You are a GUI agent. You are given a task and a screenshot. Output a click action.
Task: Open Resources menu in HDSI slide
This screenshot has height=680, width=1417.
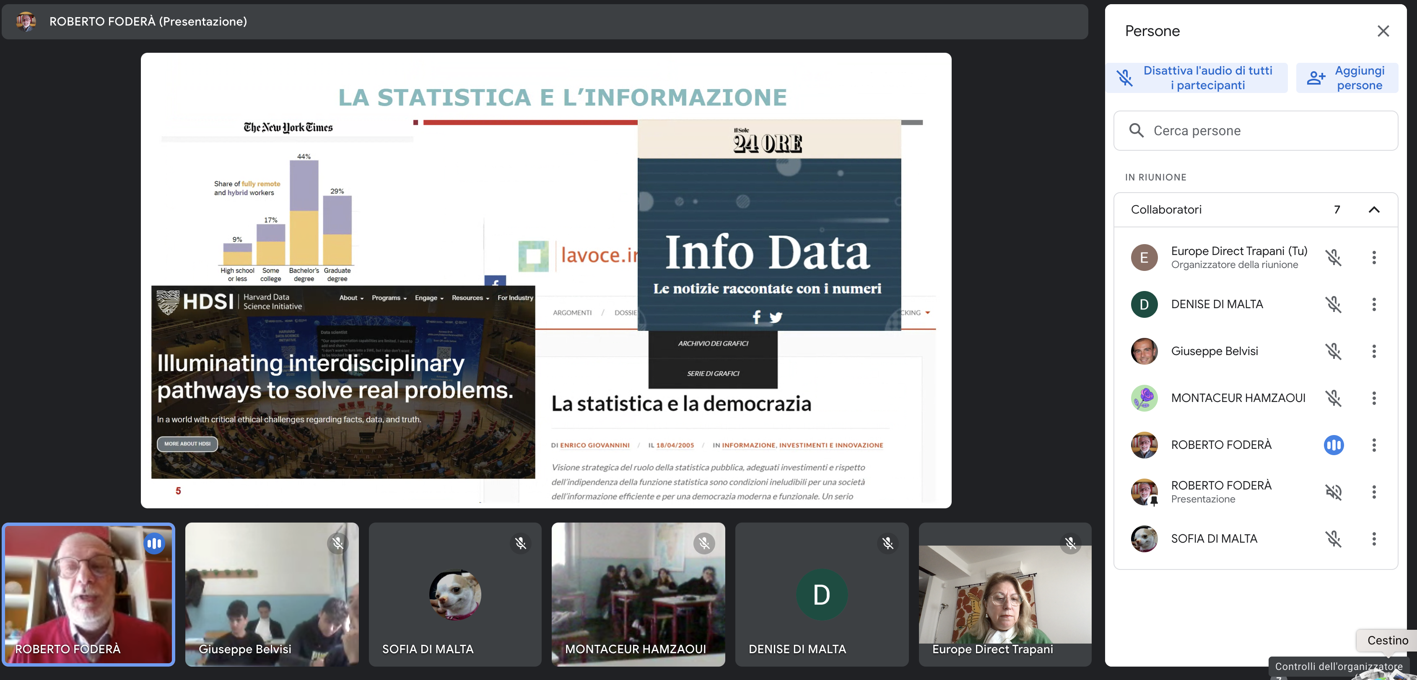point(470,298)
